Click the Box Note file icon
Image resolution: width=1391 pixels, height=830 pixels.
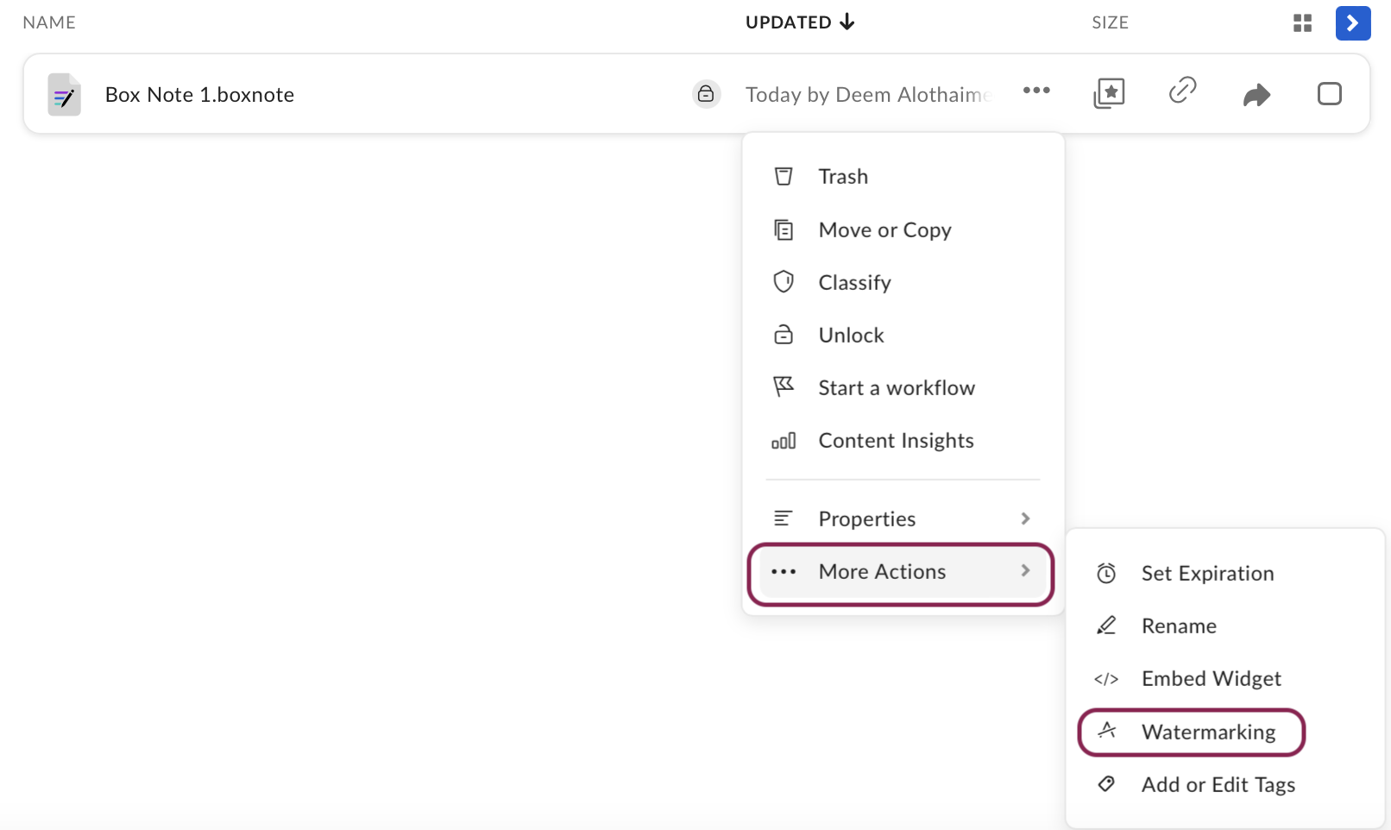[x=64, y=94]
